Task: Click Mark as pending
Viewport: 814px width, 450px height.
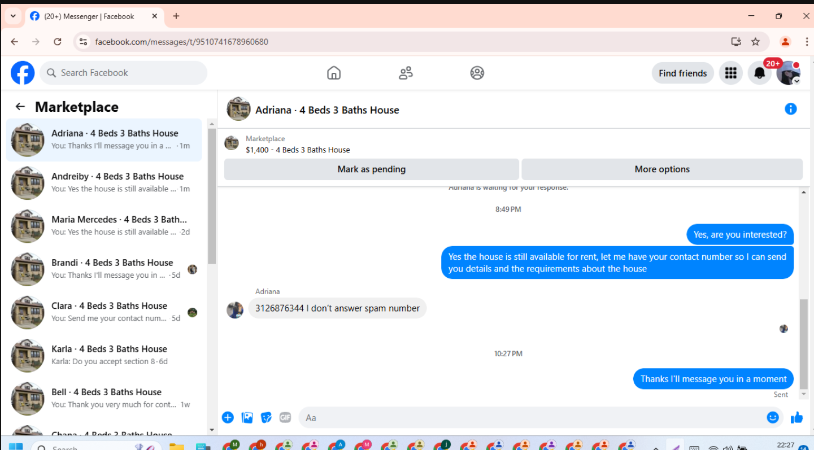Action: point(371,169)
